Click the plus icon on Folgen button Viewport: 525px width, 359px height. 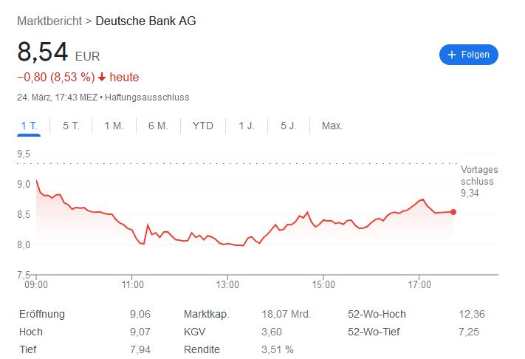tap(452, 55)
